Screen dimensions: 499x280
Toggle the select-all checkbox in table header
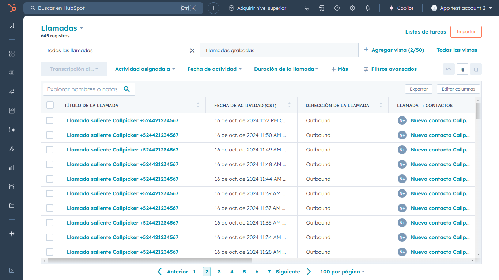click(50, 105)
